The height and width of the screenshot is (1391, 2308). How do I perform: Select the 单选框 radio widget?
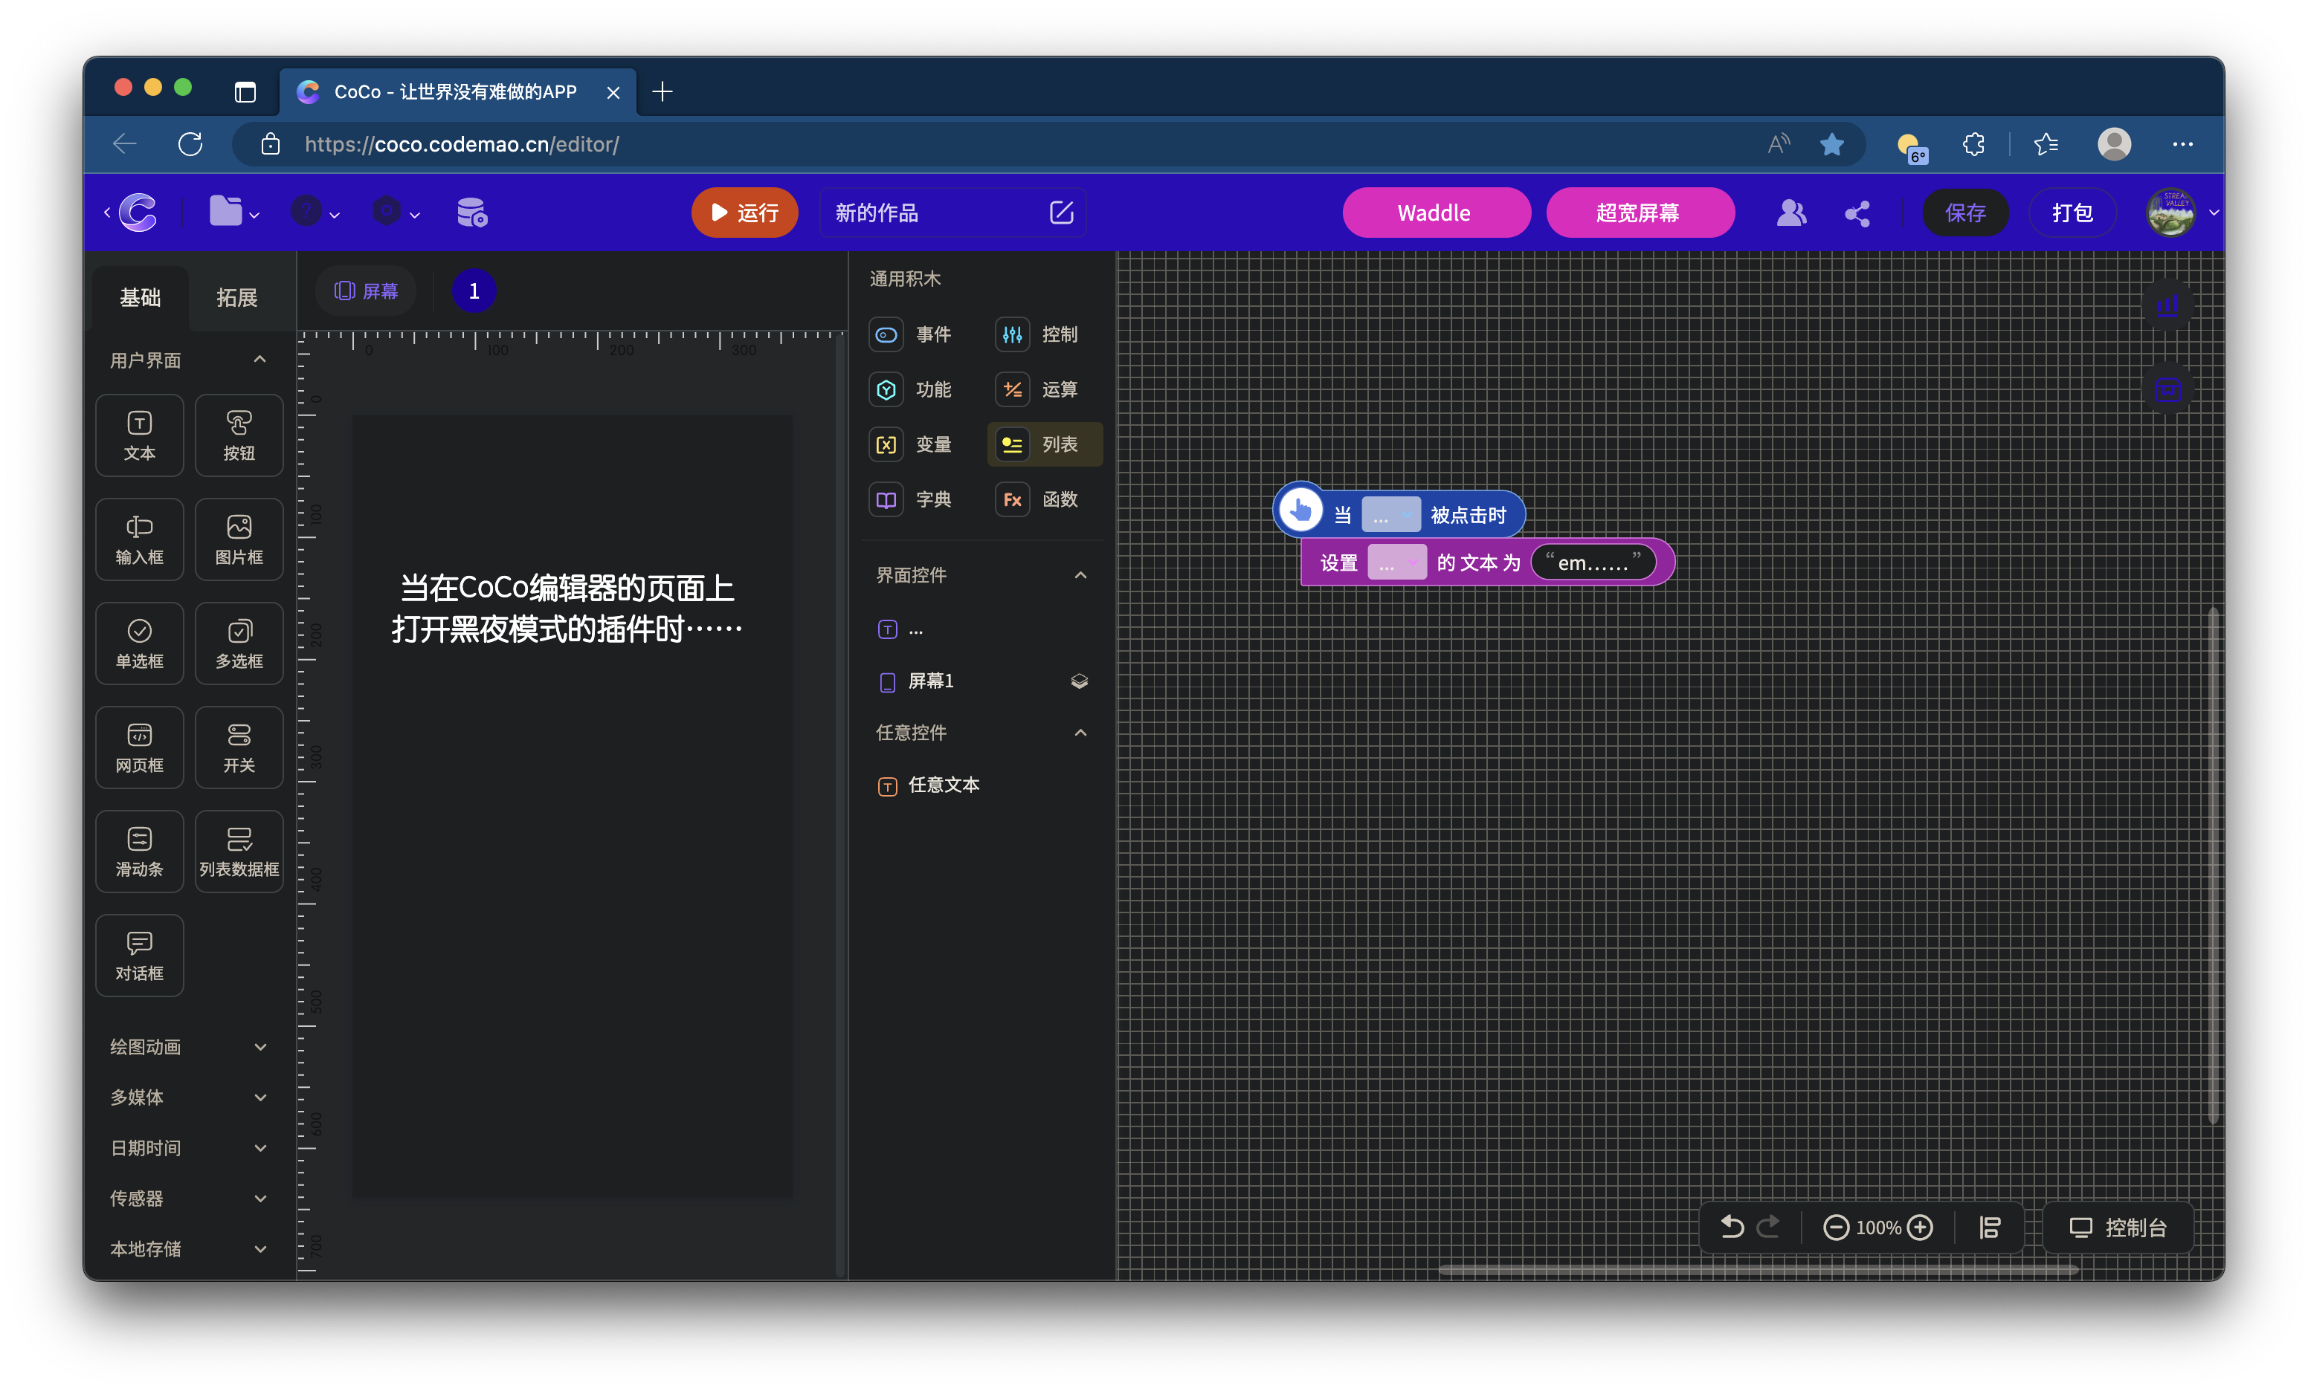point(140,643)
